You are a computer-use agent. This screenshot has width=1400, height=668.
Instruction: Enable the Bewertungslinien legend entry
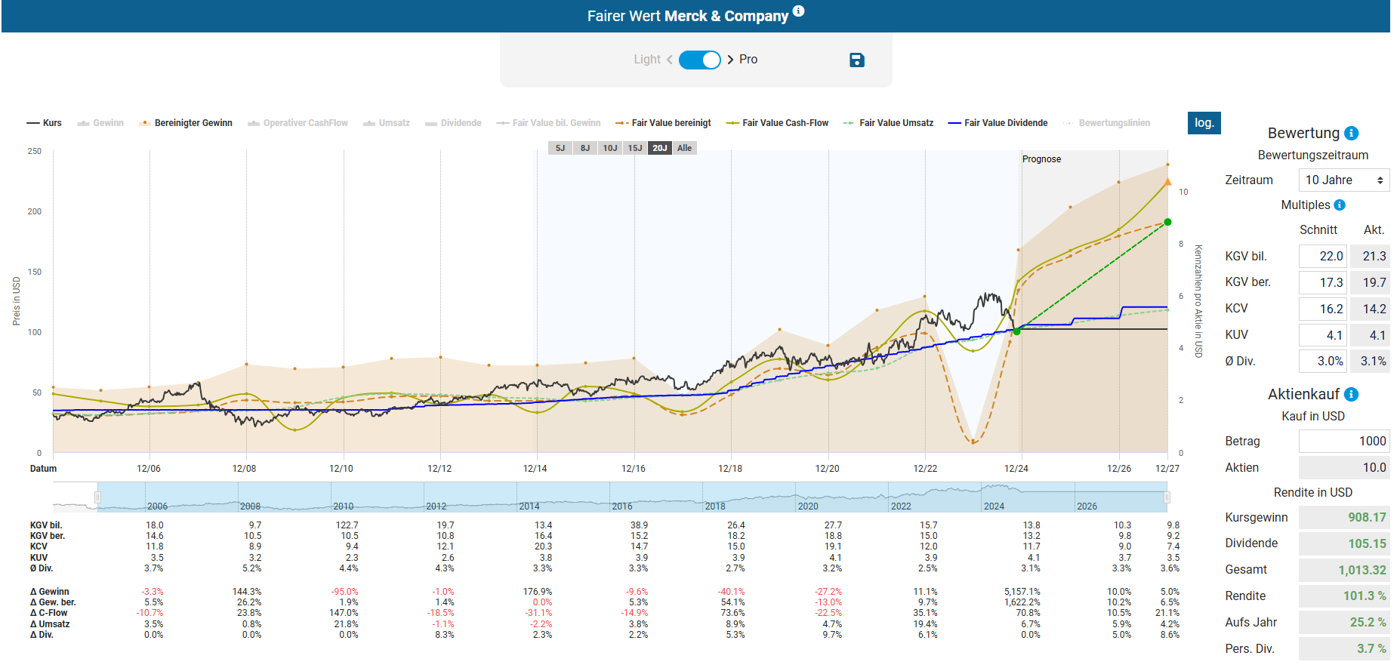[x=1107, y=123]
